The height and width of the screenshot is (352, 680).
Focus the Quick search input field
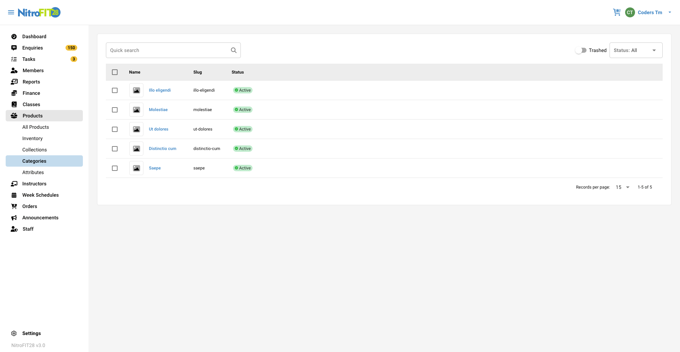[168, 50]
